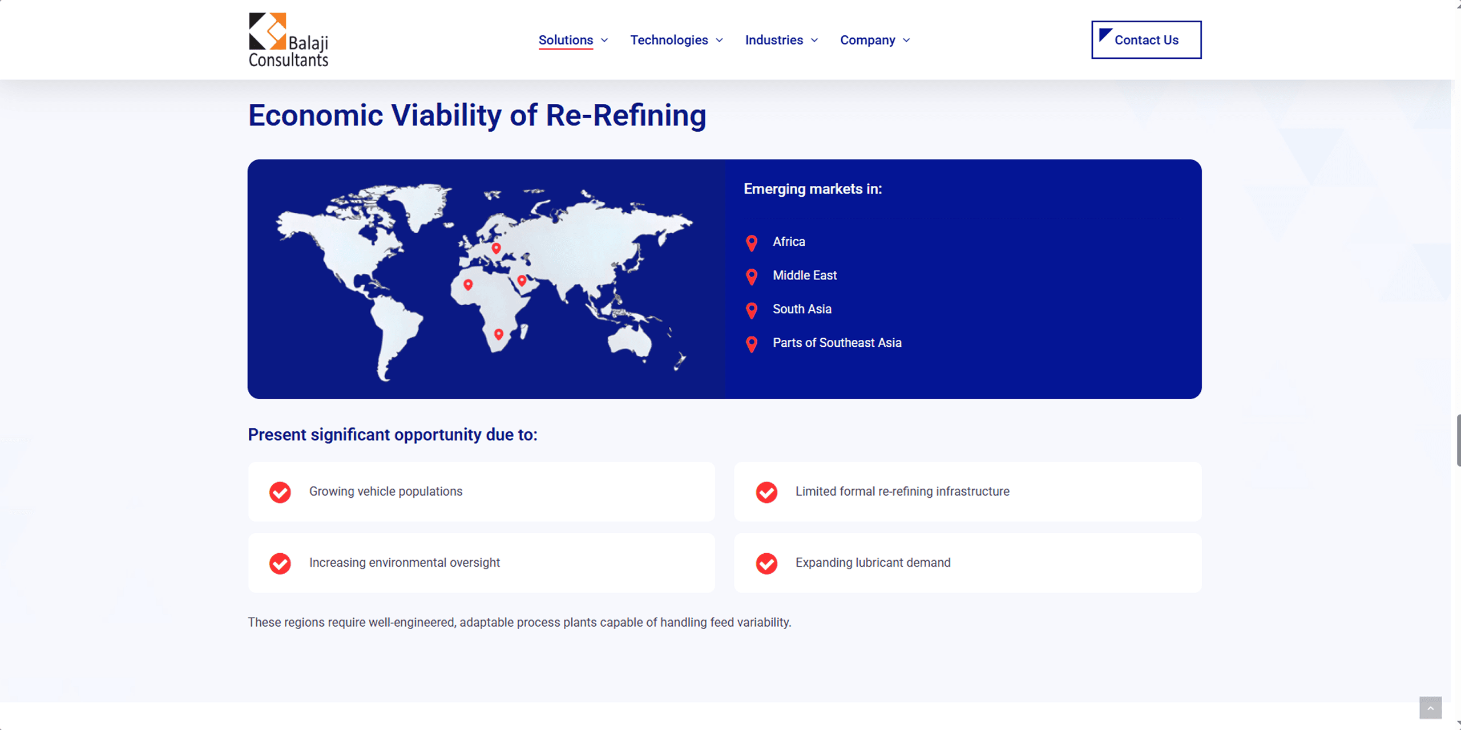Click checkmark beside Increasing environmental oversight
The image size is (1461, 730).
[x=280, y=563]
